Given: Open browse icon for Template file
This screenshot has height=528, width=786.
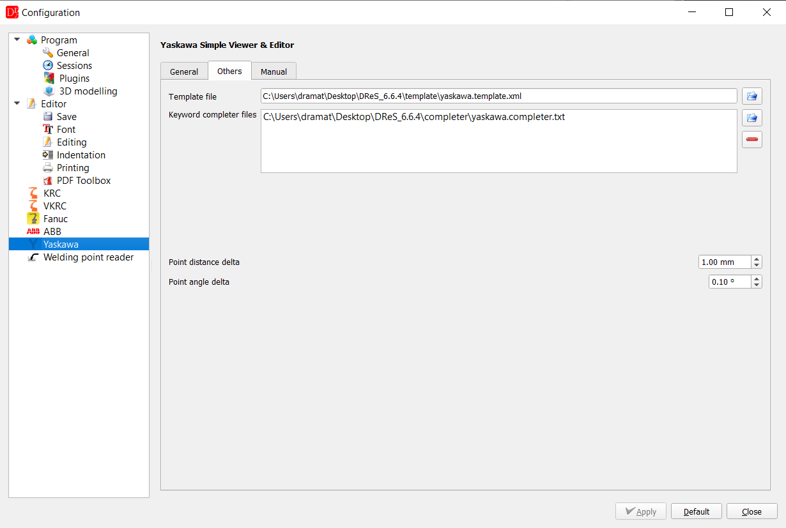Looking at the screenshot, I should click(x=751, y=96).
